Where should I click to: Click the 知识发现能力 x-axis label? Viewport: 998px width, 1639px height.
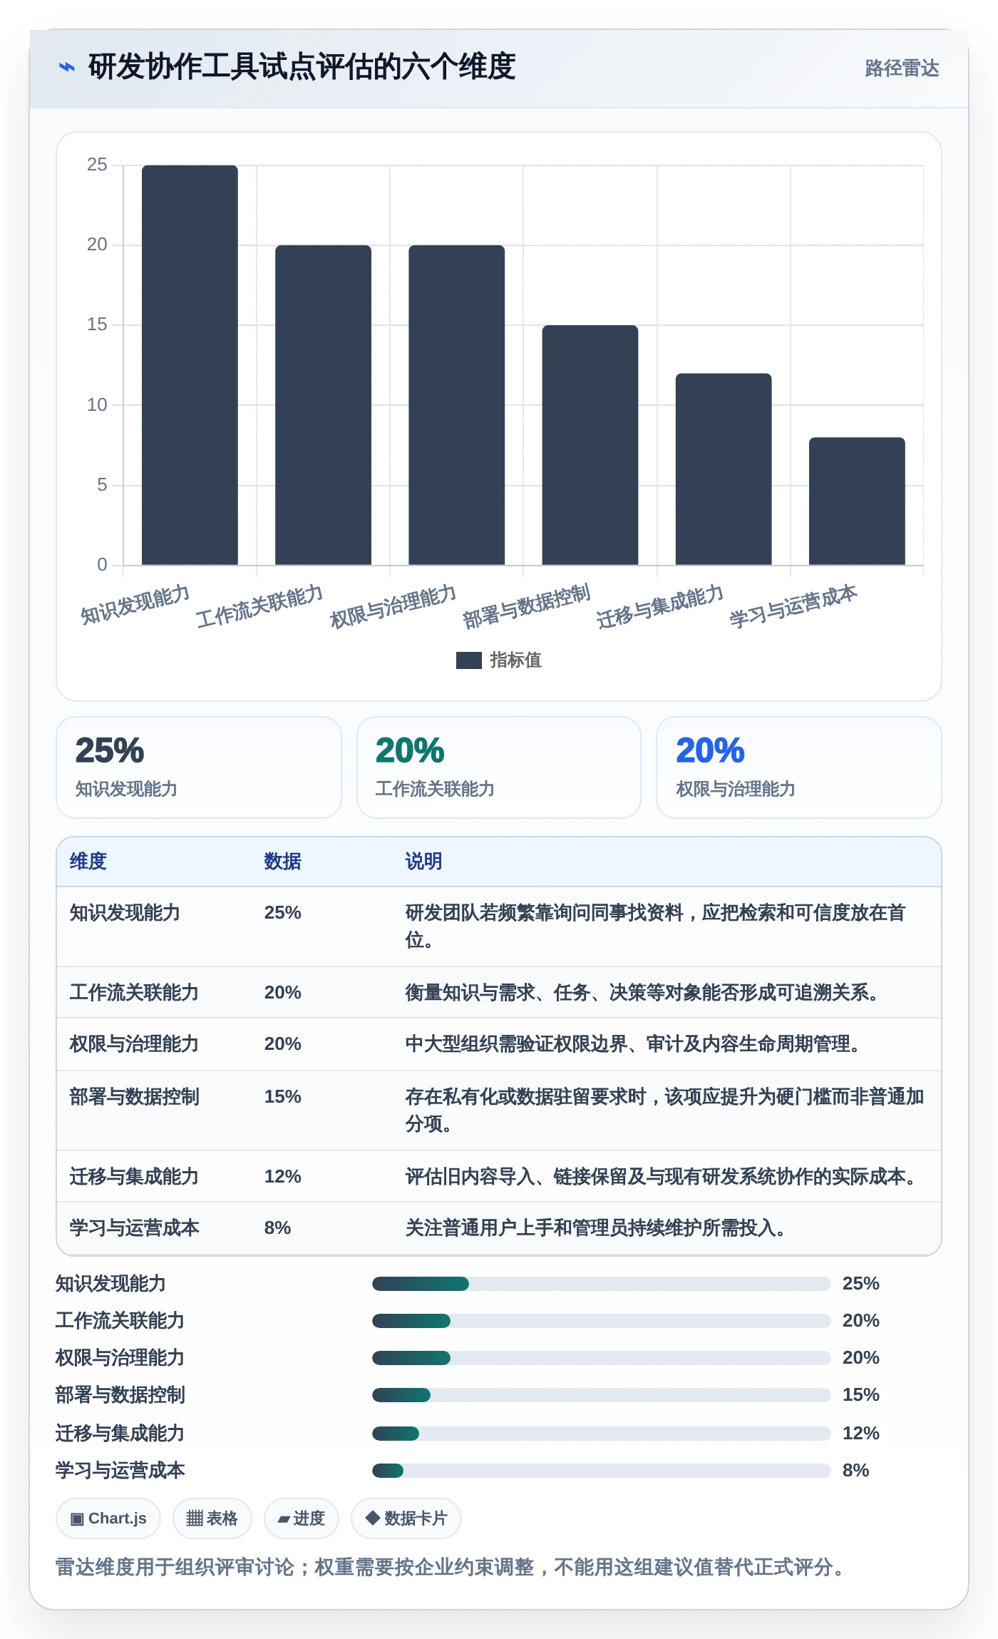coord(135,605)
